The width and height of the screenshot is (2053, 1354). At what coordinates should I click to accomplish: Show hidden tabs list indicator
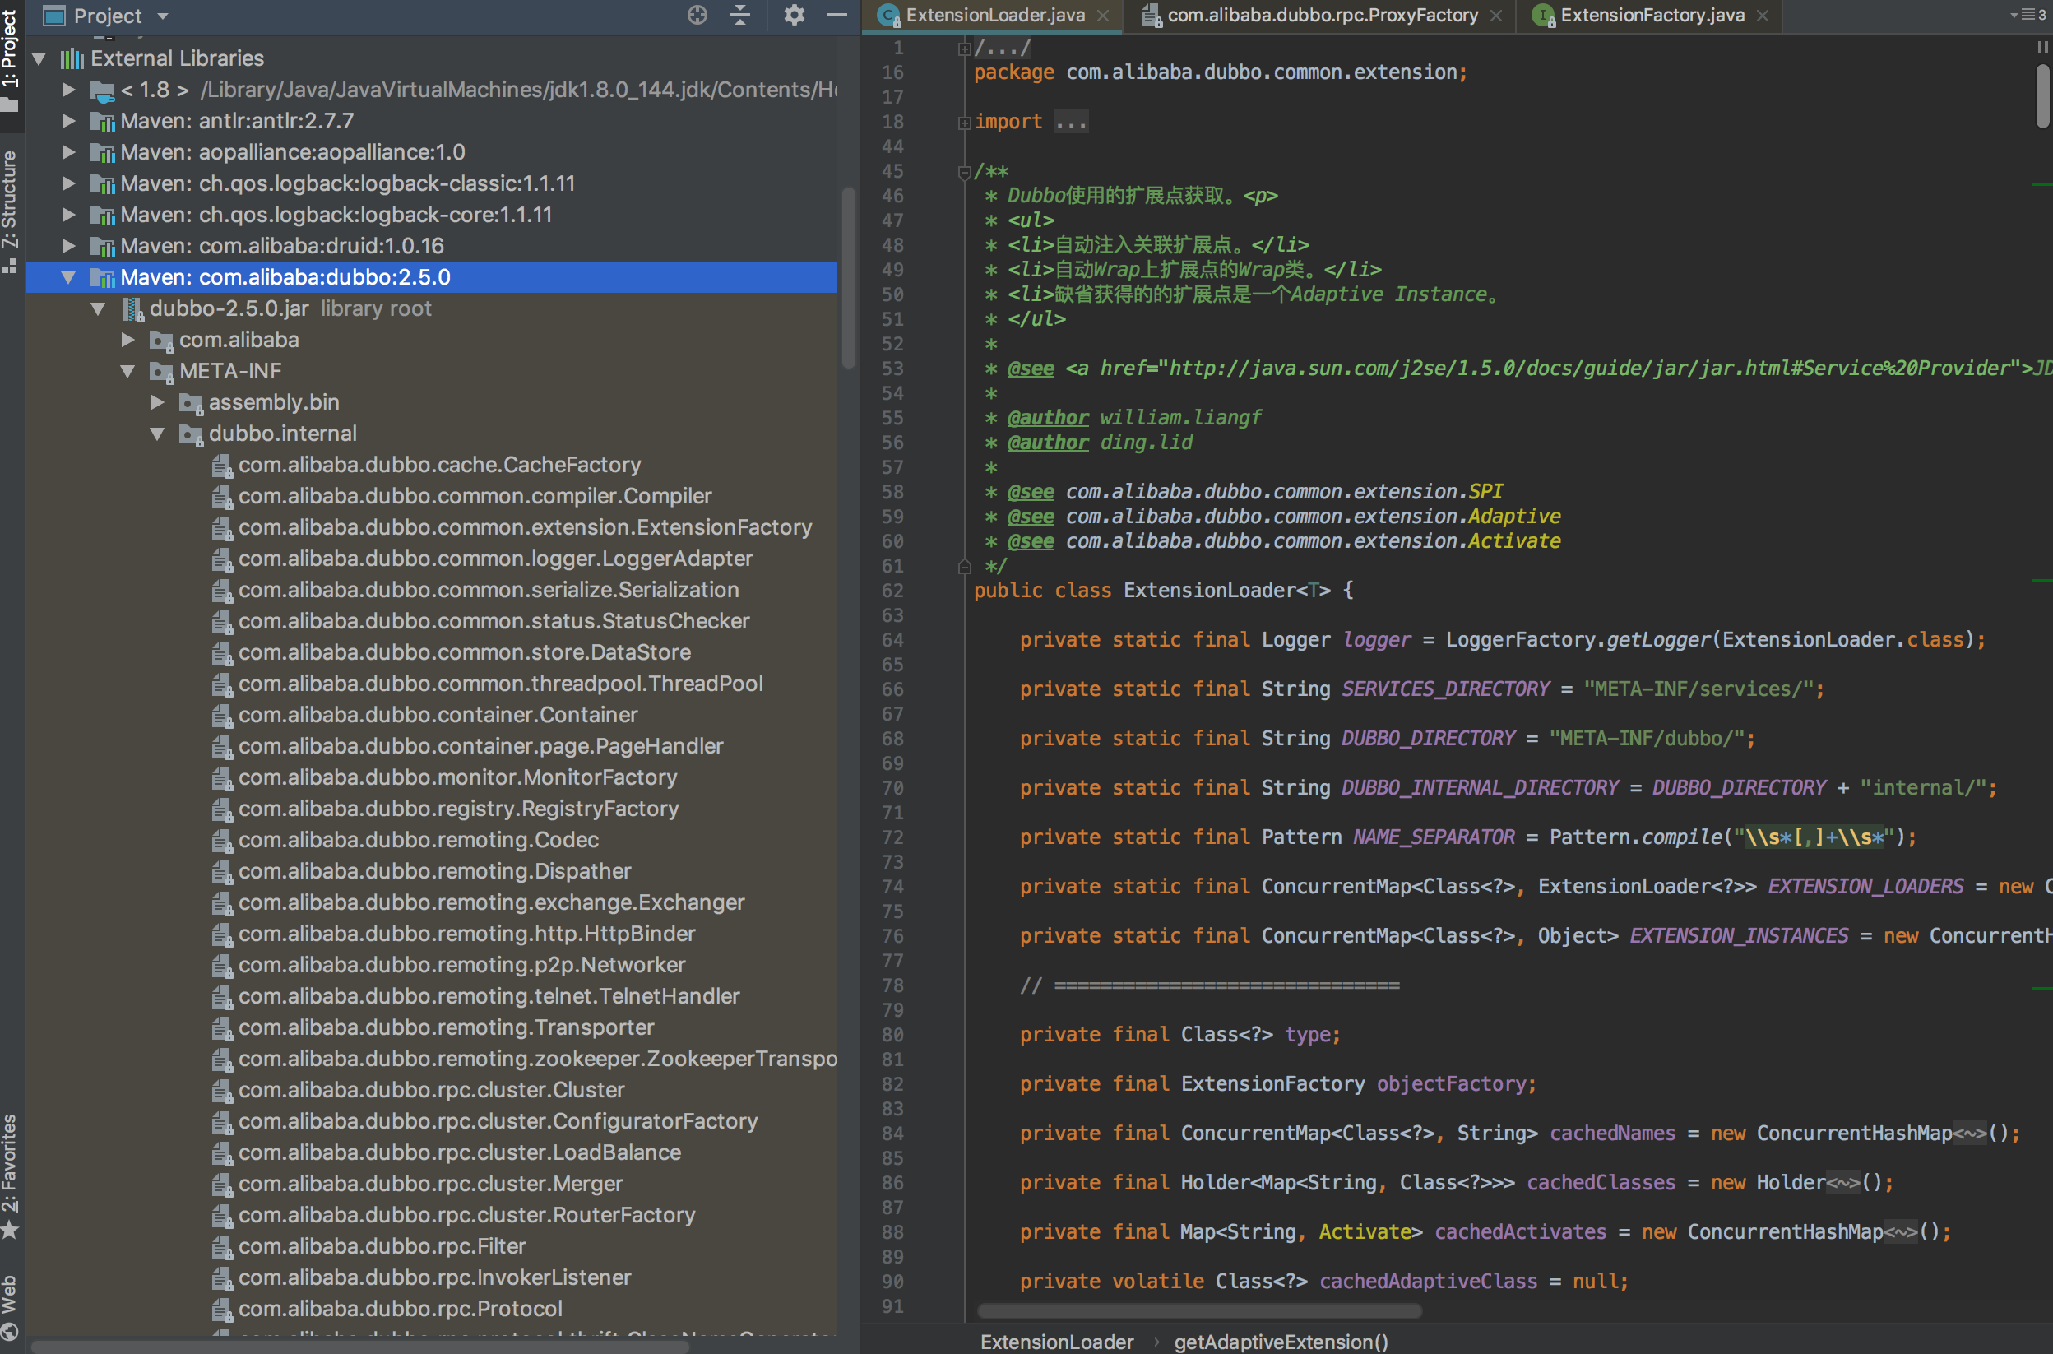(x=2028, y=15)
